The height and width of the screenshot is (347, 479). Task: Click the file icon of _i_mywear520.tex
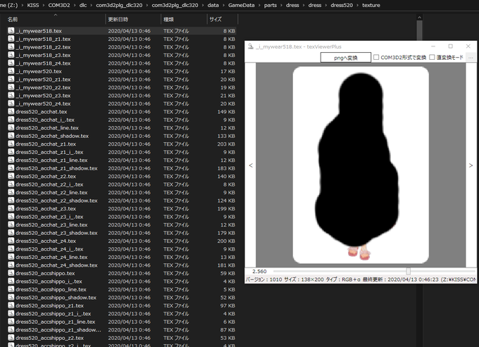click(x=11, y=71)
